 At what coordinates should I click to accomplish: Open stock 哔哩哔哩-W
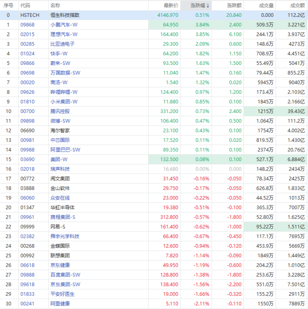[x=64, y=92]
